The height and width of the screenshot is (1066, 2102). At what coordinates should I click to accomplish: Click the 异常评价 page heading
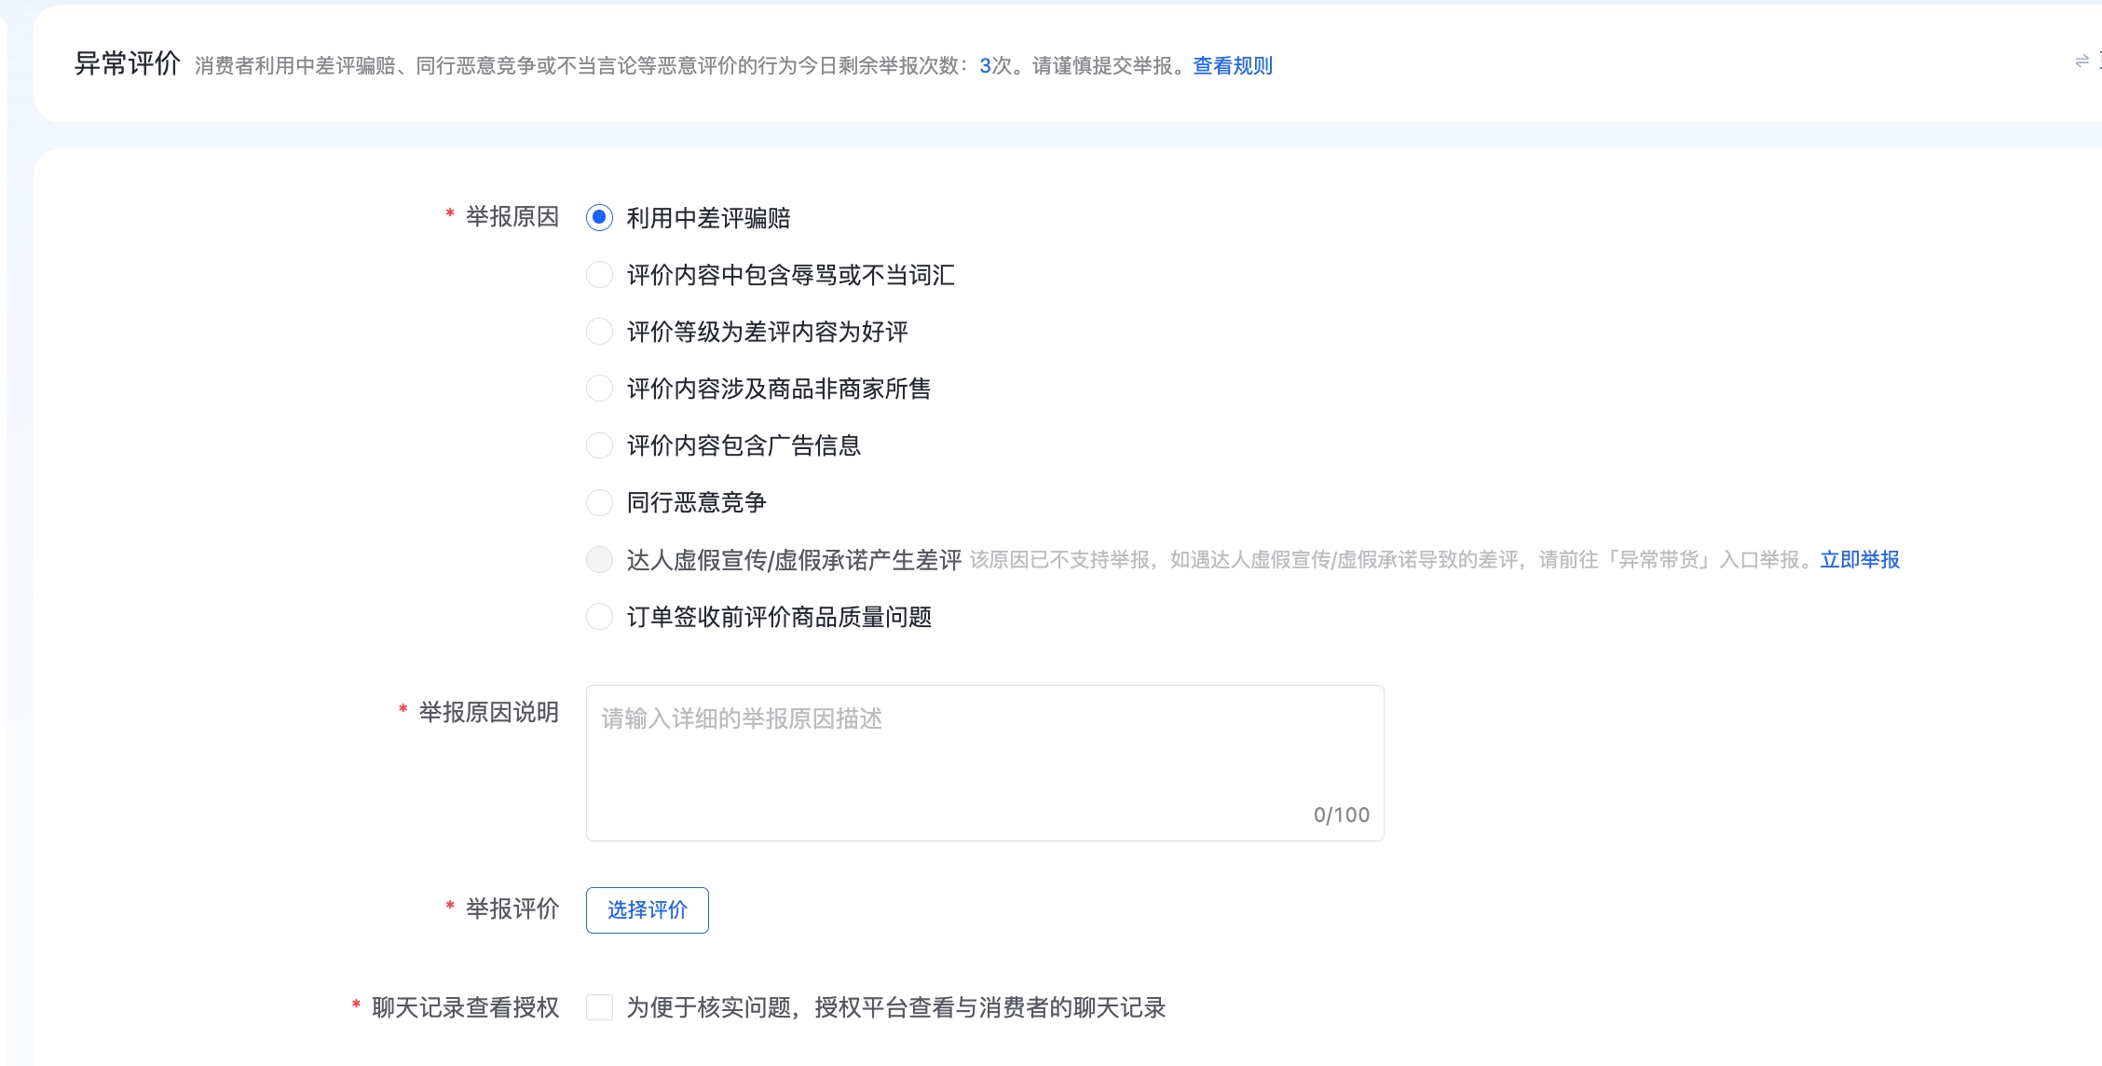(x=128, y=63)
